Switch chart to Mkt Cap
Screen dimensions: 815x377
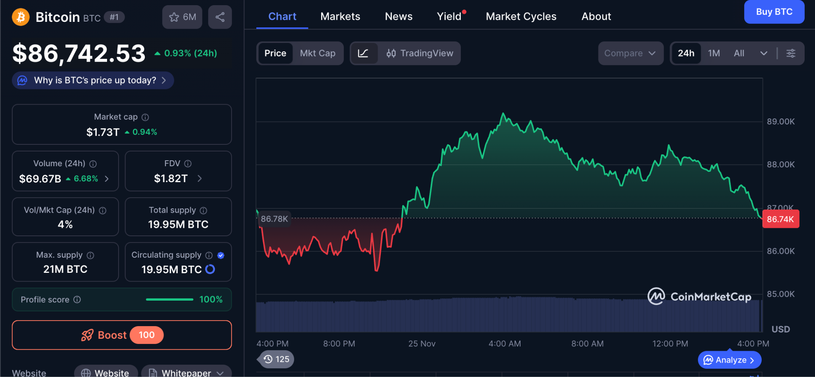(x=317, y=53)
